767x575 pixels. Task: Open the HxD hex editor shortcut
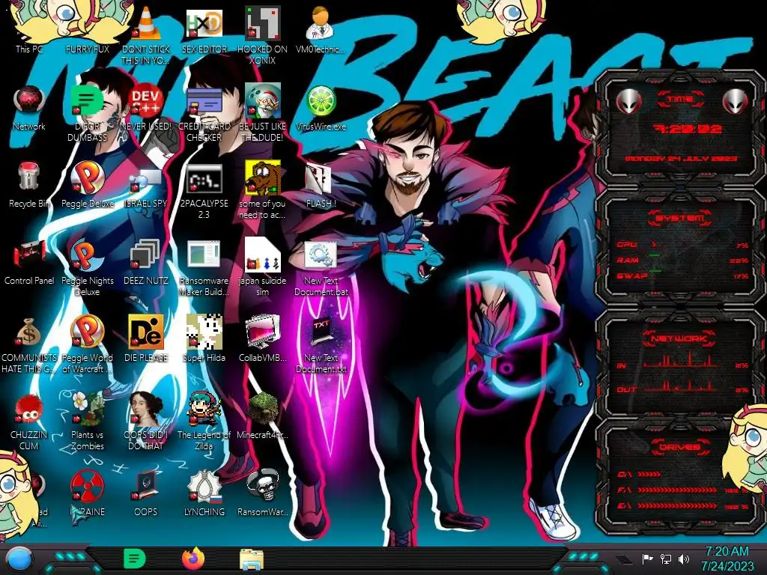[x=204, y=23]
